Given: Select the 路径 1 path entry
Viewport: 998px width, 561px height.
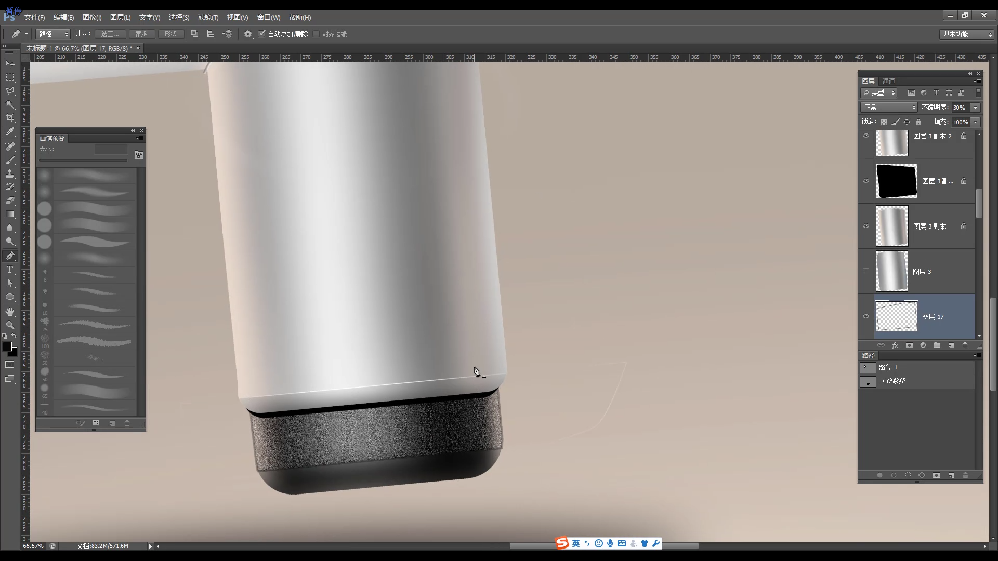Looking at the screenshot, I should tap(889, 367).
